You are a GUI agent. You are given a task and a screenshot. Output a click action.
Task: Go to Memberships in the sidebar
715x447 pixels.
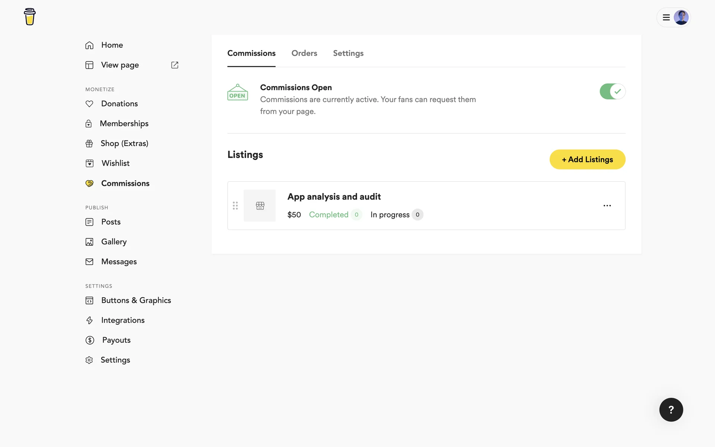pyautogui.click(x=124, y=124)
